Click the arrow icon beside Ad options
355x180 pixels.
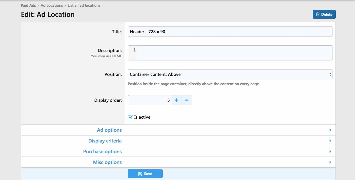pyautogui.click(x=330, y=130)
